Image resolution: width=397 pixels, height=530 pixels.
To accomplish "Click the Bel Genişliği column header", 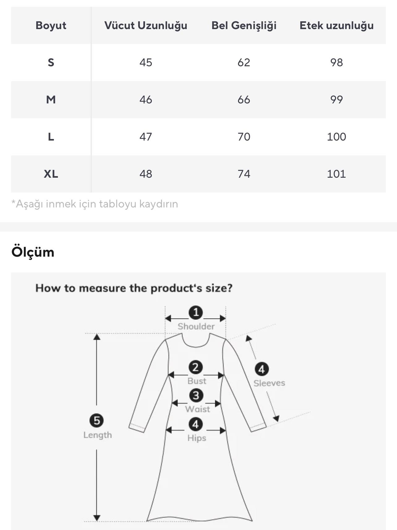I will coord(244,25).
